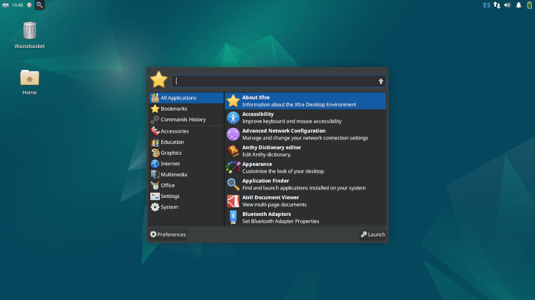Open the Preferences button
Viewport: 535px width, 300px height.
click(x=168, y=235)
